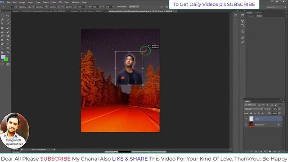The height and width of the screenshot is (162, 288).
Task: Select the Rectangle shape tool
Action: pos(8,48)
